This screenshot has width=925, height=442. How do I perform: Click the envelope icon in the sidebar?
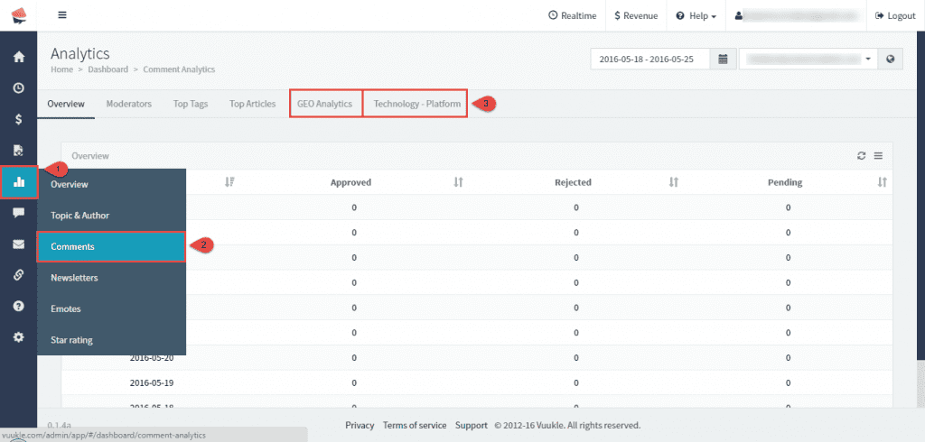[18, 244]
